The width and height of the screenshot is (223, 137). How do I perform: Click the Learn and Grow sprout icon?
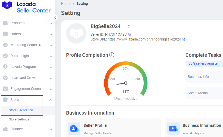5,78
